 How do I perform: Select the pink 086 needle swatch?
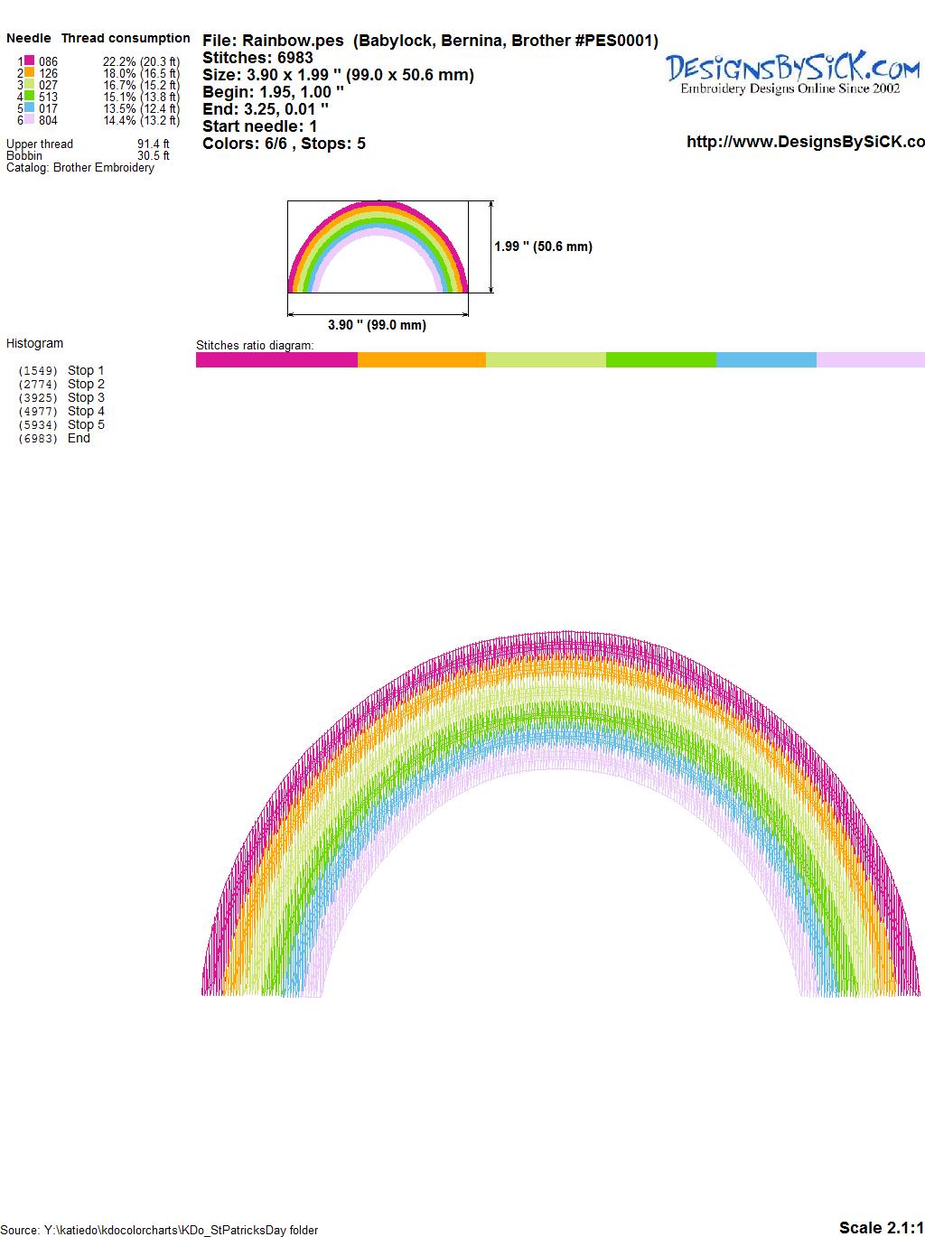(29, 61)
